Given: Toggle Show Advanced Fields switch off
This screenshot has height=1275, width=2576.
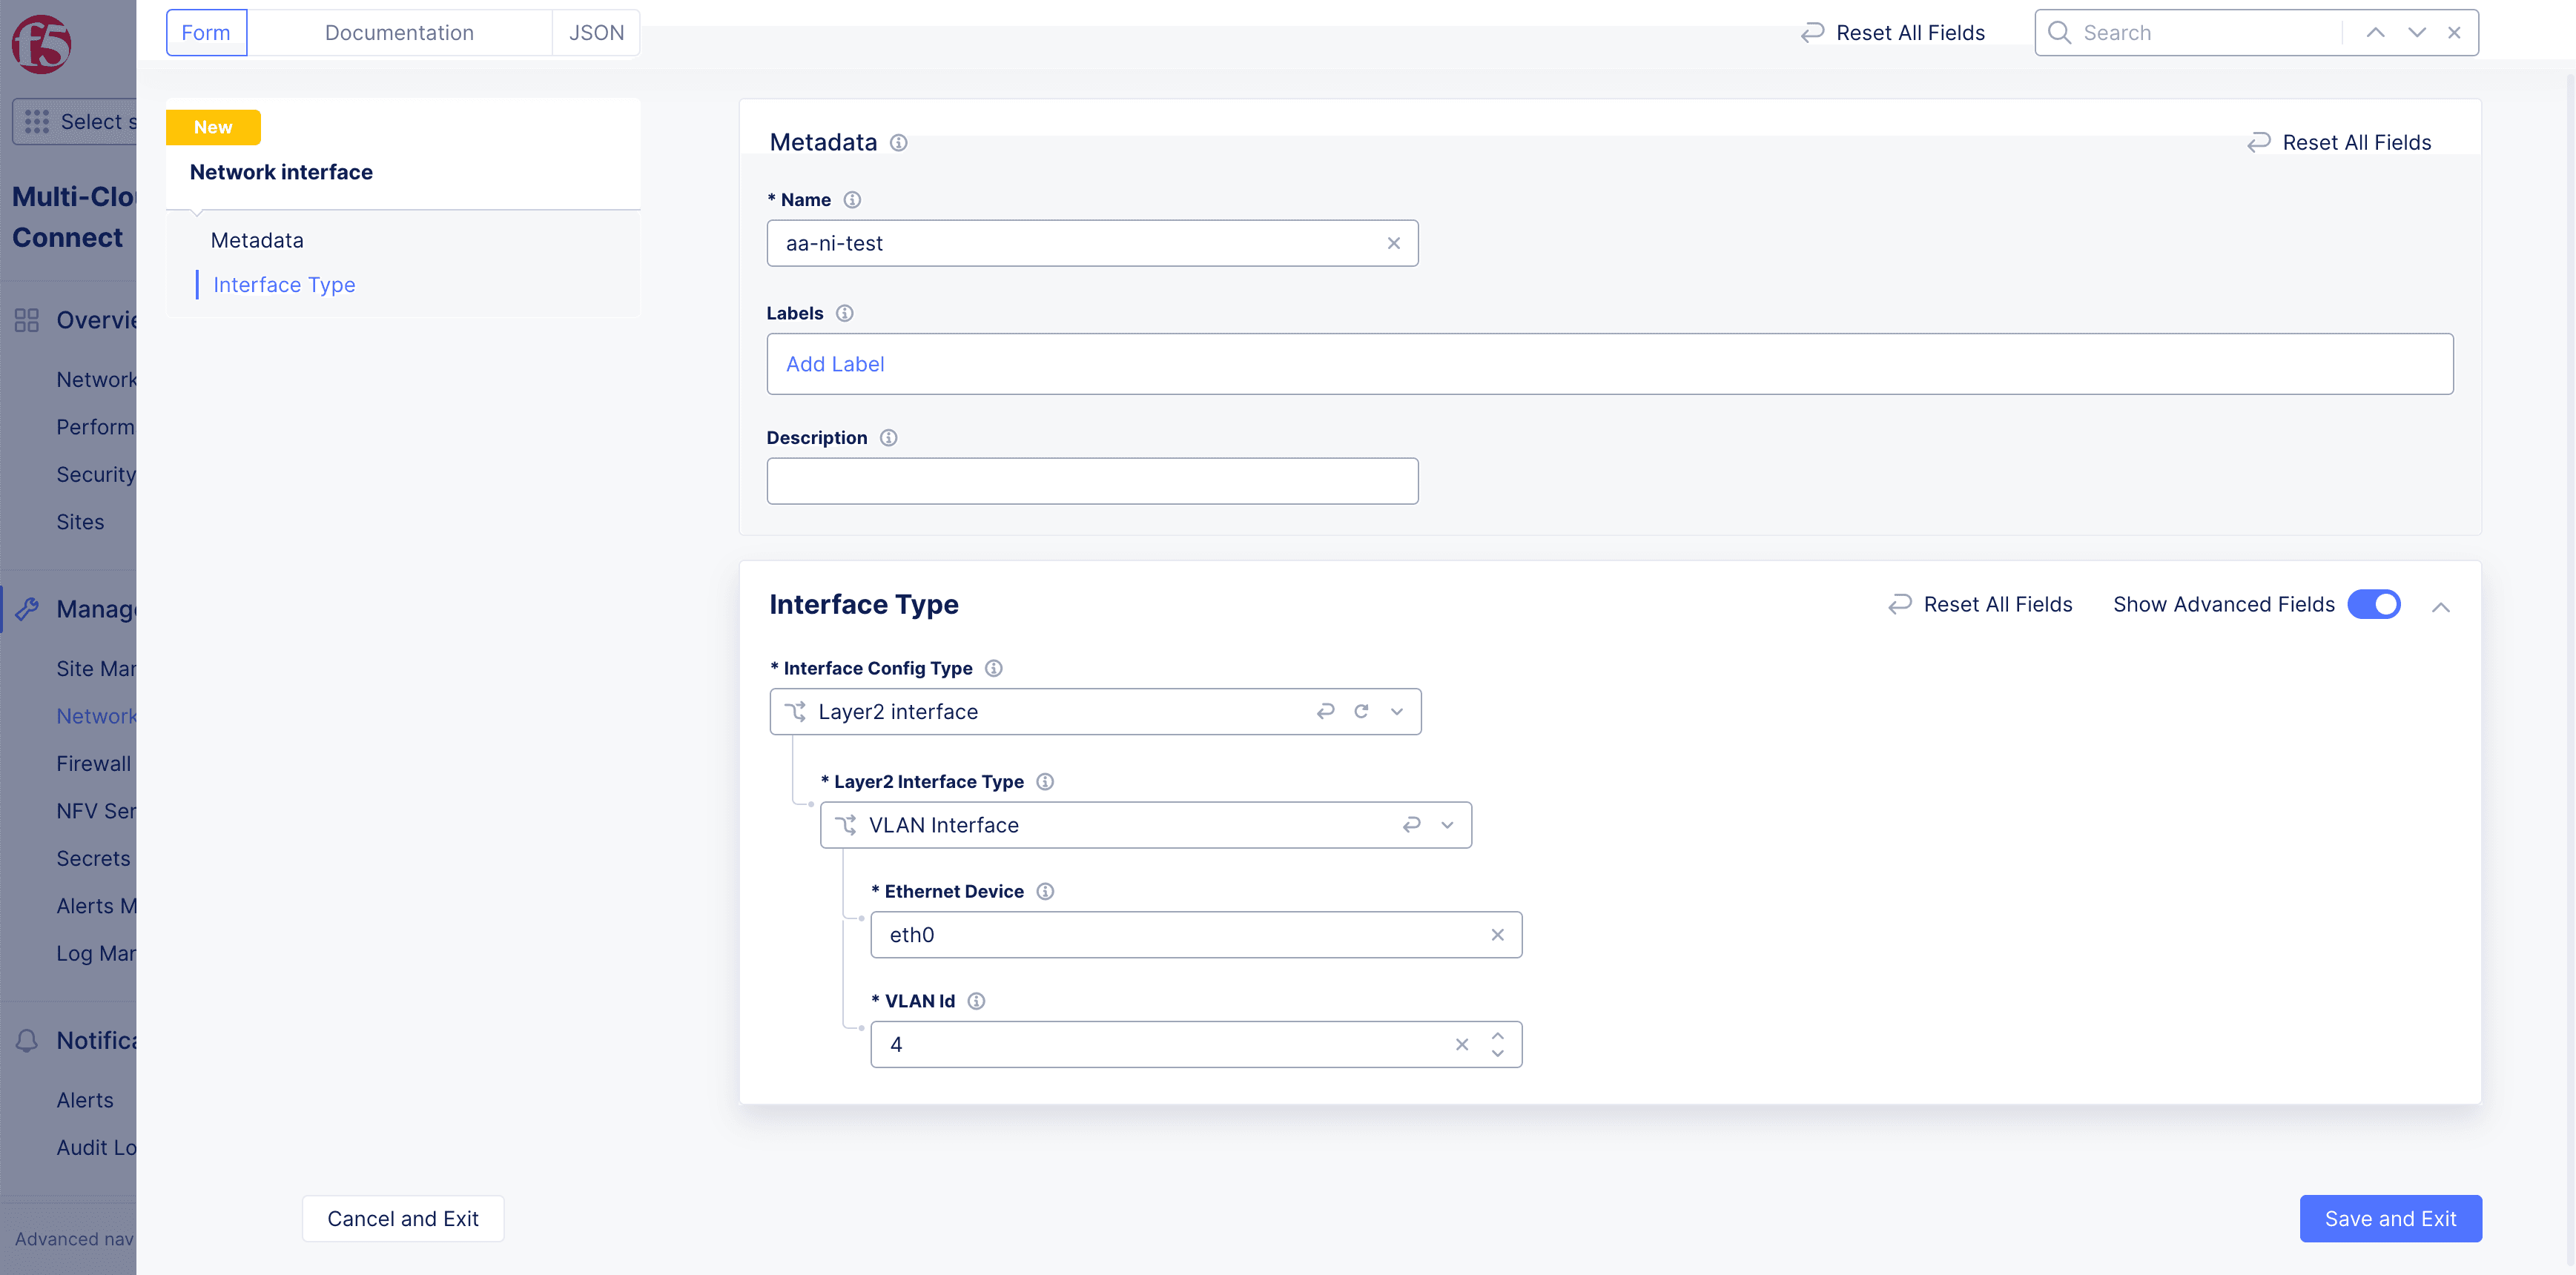Looking at the screenshot, I should pos(2373,604).
